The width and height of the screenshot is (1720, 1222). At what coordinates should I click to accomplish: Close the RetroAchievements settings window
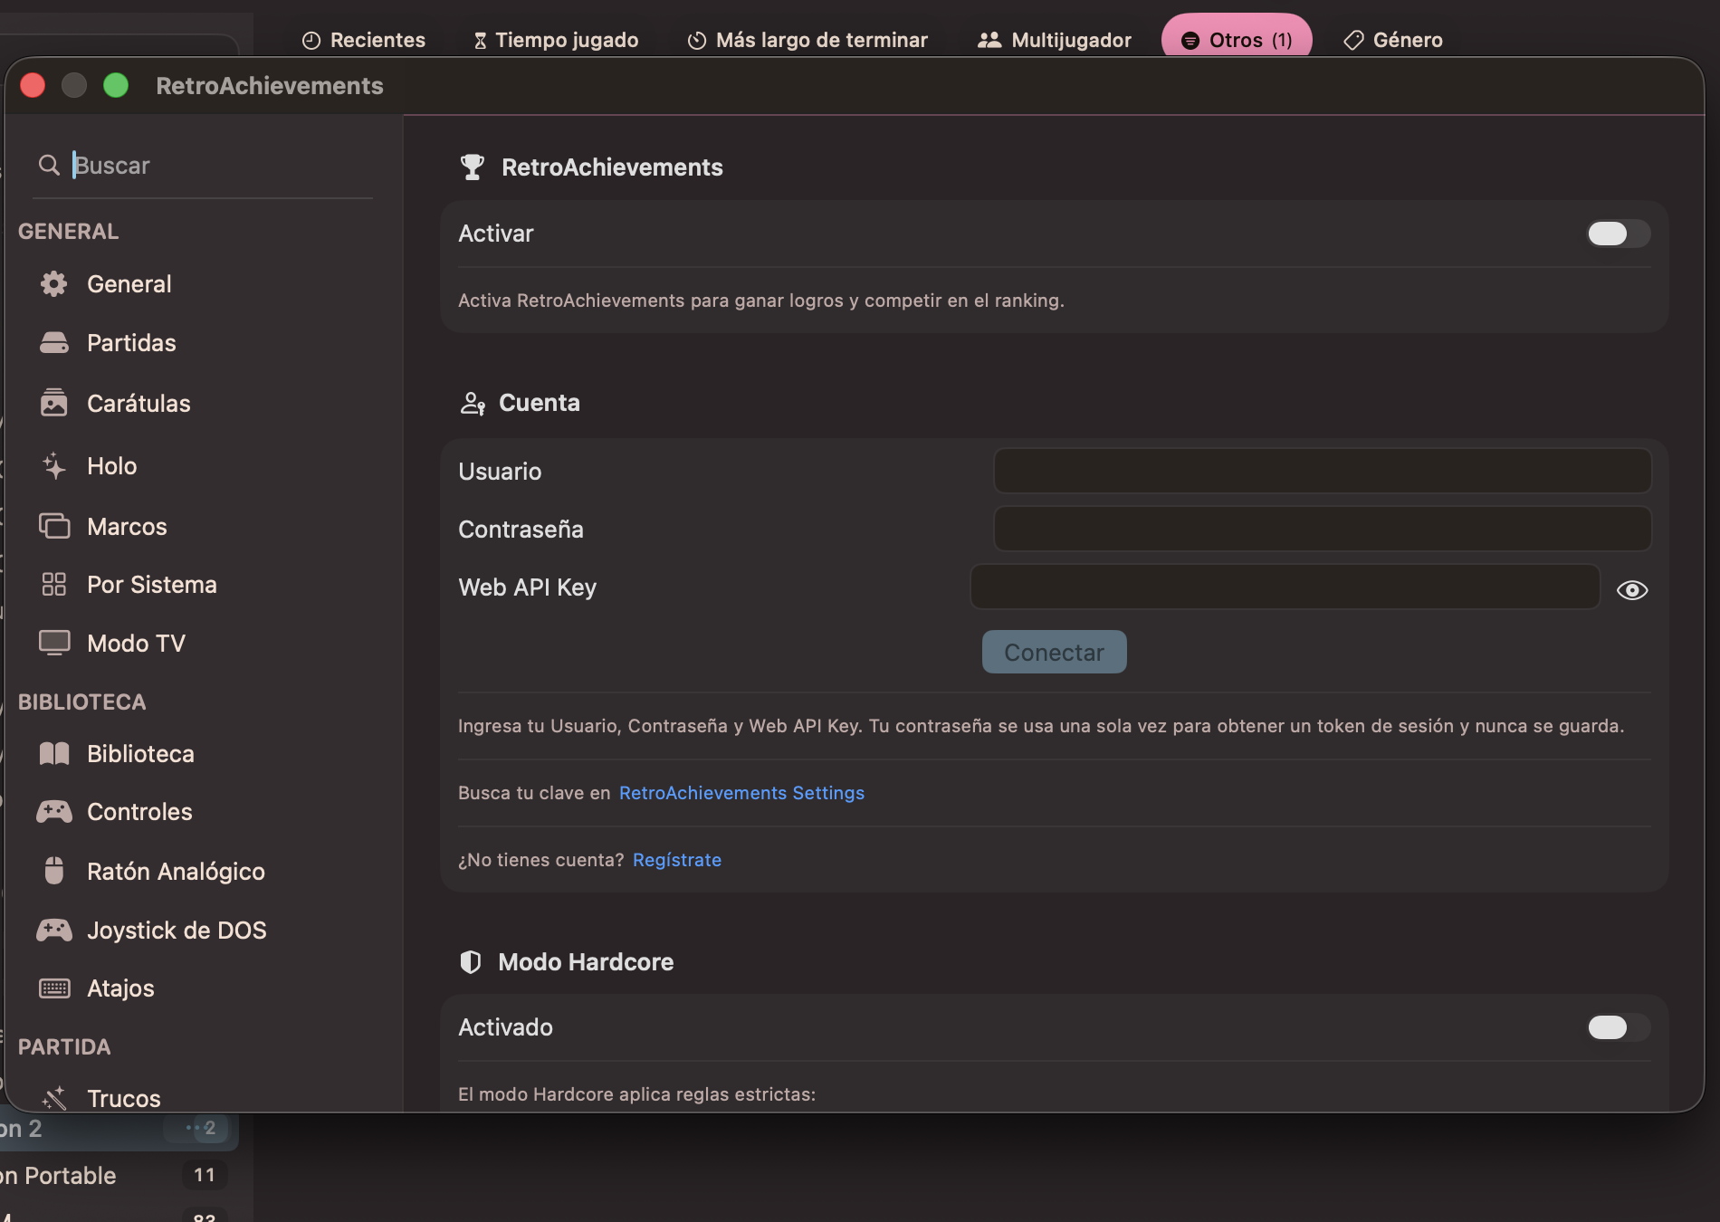coord(33,85)
